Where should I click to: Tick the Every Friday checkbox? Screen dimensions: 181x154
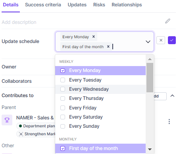click(x=63, y=108)
